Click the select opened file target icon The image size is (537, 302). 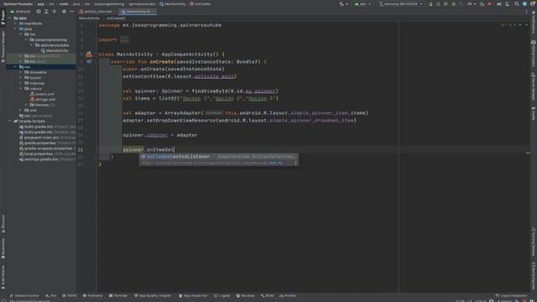[39, 11]
